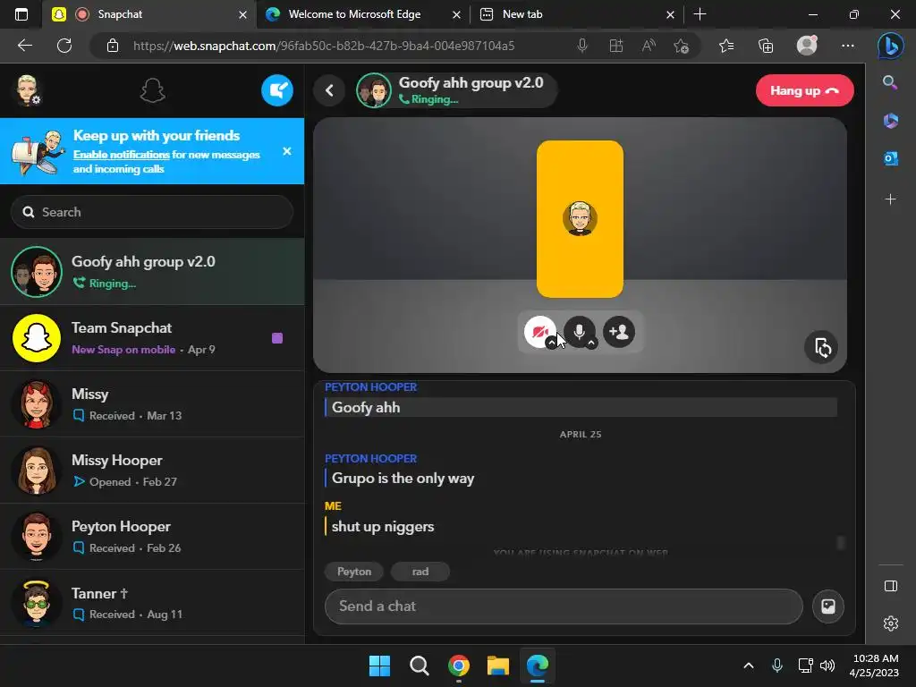Image resolution: width=916 pixels, height=687 pixels.
Task: Open the Favorites list
Action: pyautogui.click(x=726, y=46)
